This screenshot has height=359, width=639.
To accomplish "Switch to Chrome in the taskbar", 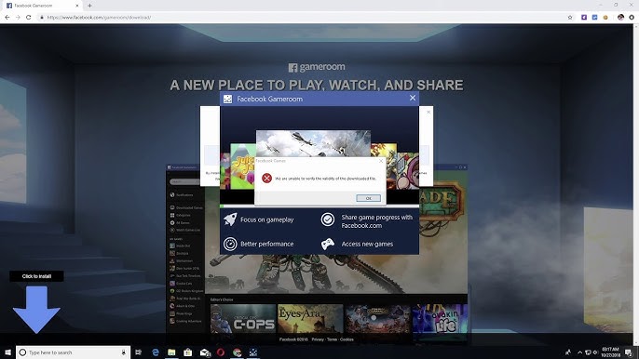I will click(237, 352).
